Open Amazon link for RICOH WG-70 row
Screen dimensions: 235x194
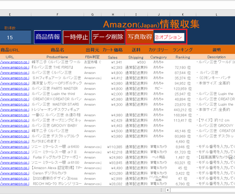15,184
